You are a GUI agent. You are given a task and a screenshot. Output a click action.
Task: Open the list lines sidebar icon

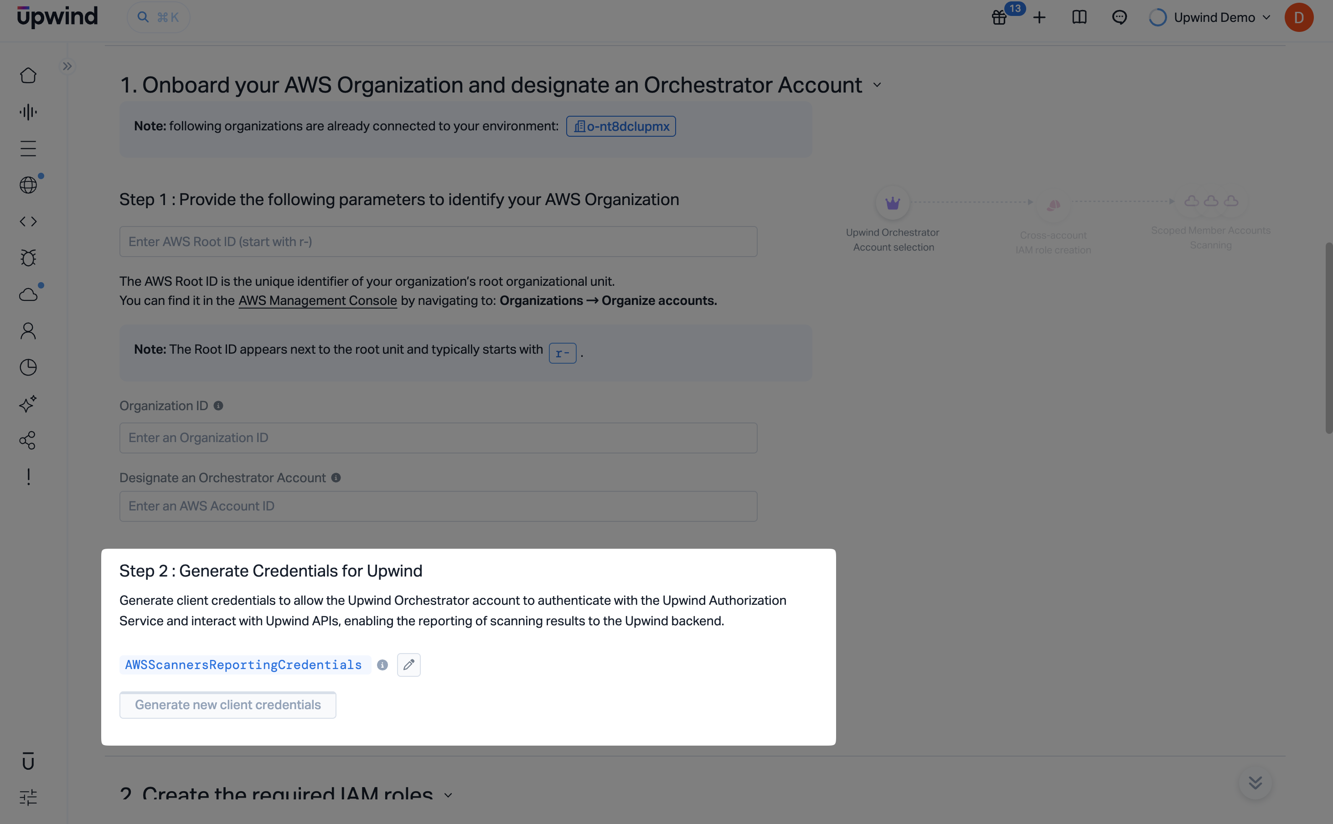pyautogui.click(x=28, y=148)
